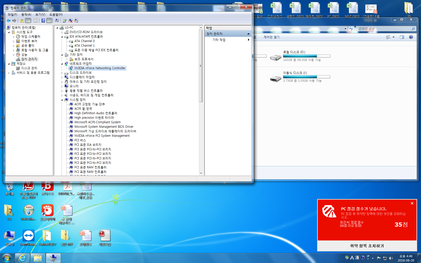Expand the 로컬 사용자 및 그룹 node
The height and width of the screenshot is (263, 421).
pos(14,50)
